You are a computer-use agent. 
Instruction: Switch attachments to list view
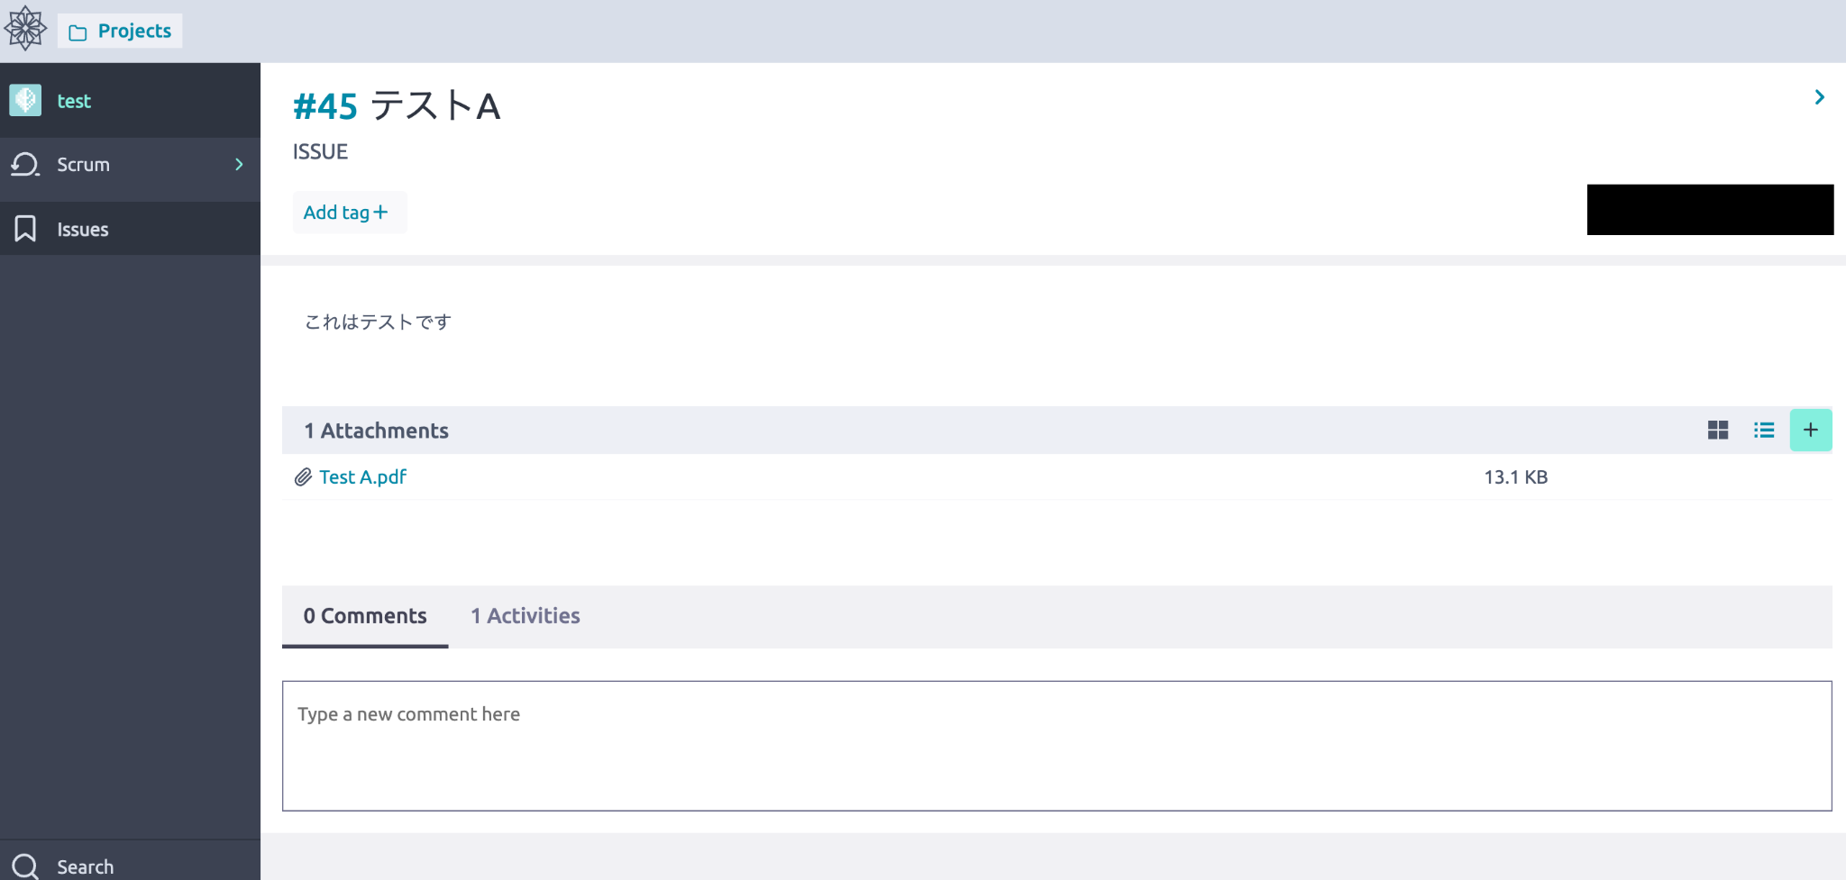(1764, 431)
